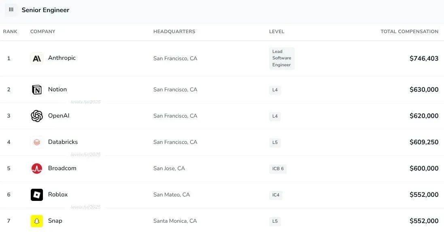Click the Databricks logo icon
This screenshot has width=444, height=232.
point(37,142)
